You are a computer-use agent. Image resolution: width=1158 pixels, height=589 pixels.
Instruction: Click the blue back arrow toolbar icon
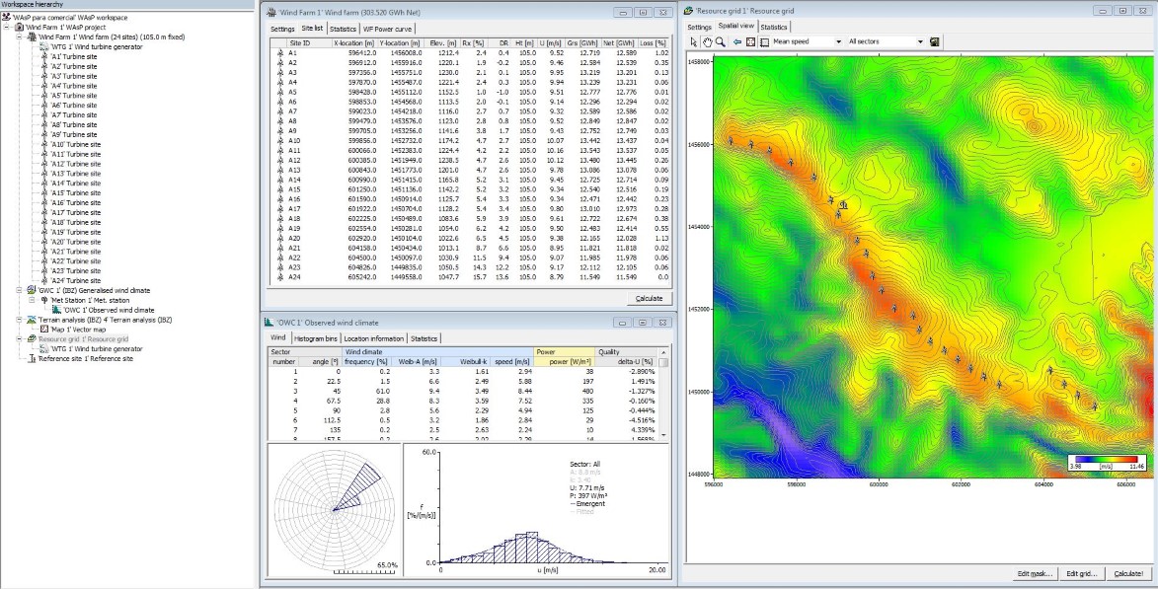pyautogui.click(x=736, y=42)
